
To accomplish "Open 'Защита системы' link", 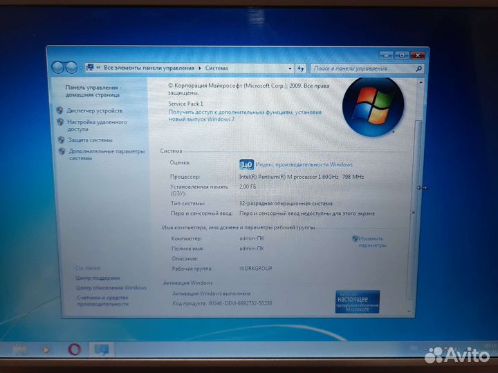I will tap(90, 140).
